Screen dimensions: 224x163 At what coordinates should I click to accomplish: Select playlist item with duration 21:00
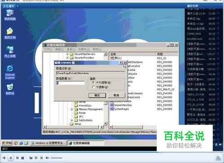click(x=201, y=13)
